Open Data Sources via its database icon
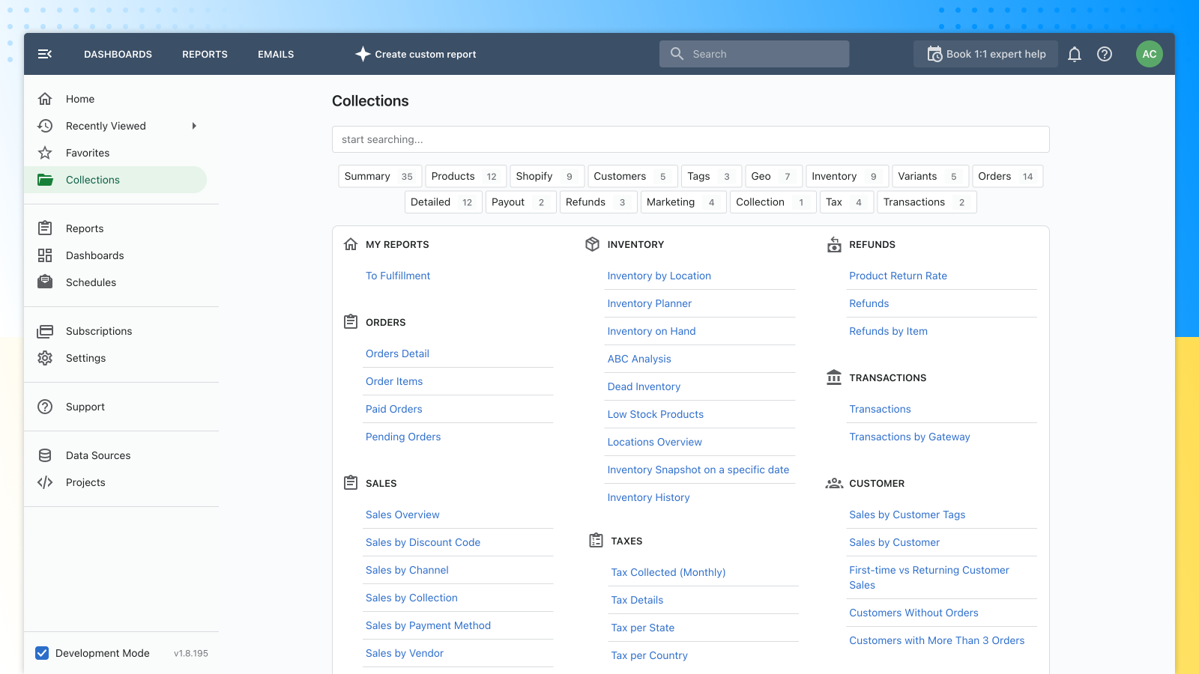 click(45, 455)
